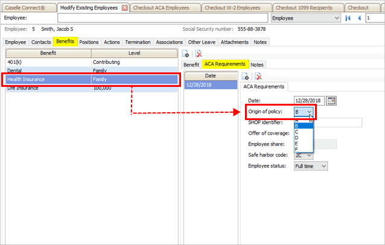The image size is (385, 245).
Task: Select the Health Insurance benefit row
Action: (x=91, y=80)
